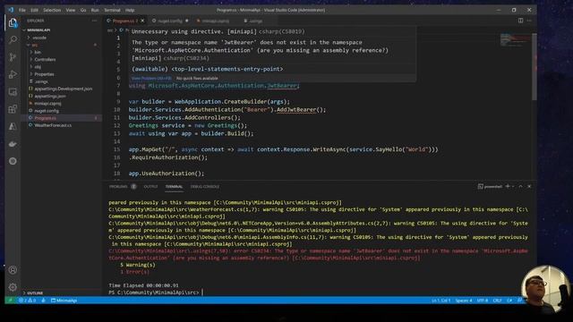Switch to the miniapi.csproj editor tab

(216, 21)
